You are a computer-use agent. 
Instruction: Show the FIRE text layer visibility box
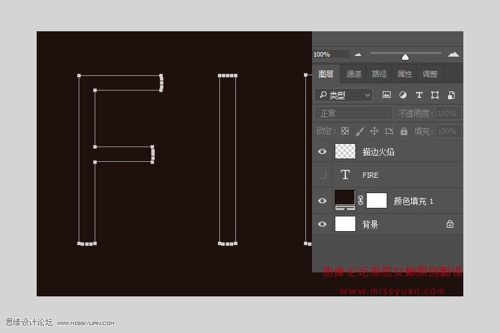coord(322,174)
